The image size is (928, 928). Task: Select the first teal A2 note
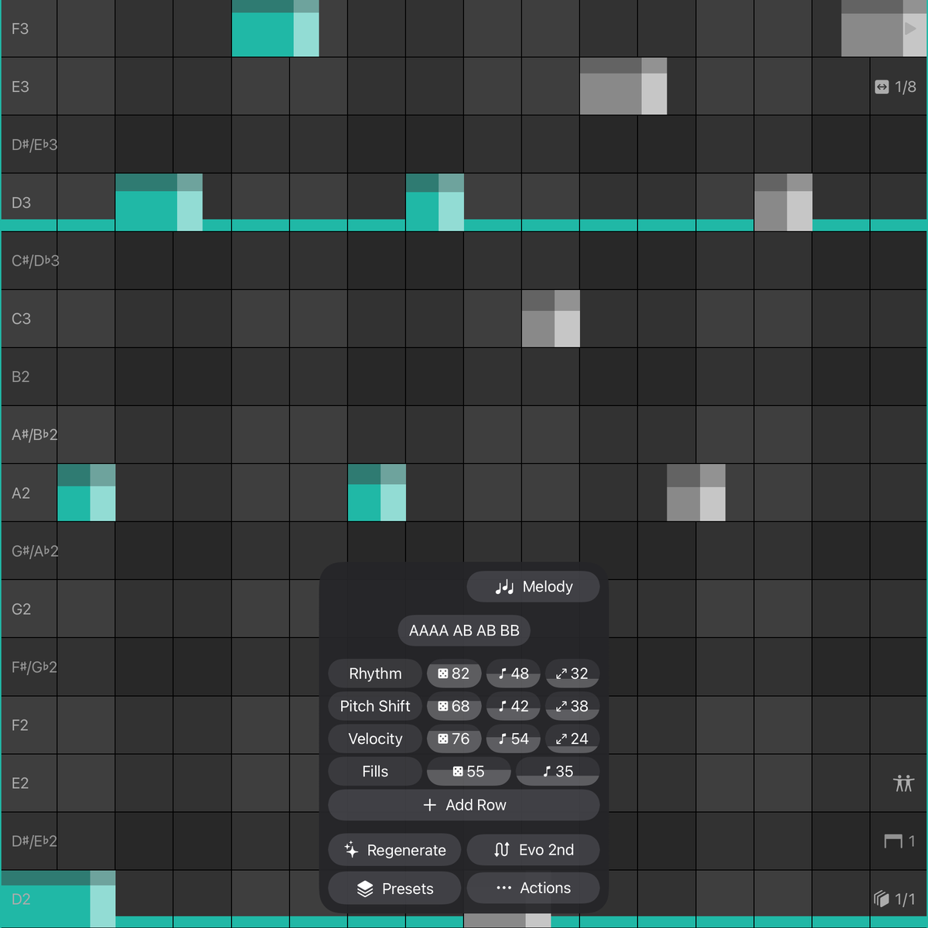[x=87, y=493]
